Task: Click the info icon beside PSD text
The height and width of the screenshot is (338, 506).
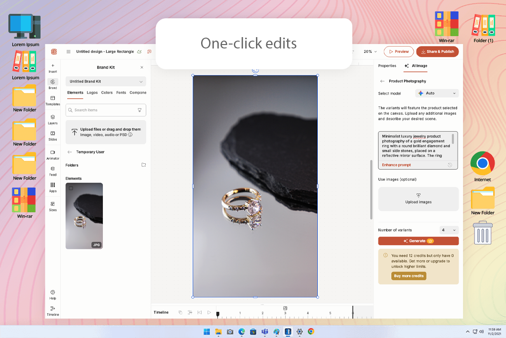Action: 130,135
